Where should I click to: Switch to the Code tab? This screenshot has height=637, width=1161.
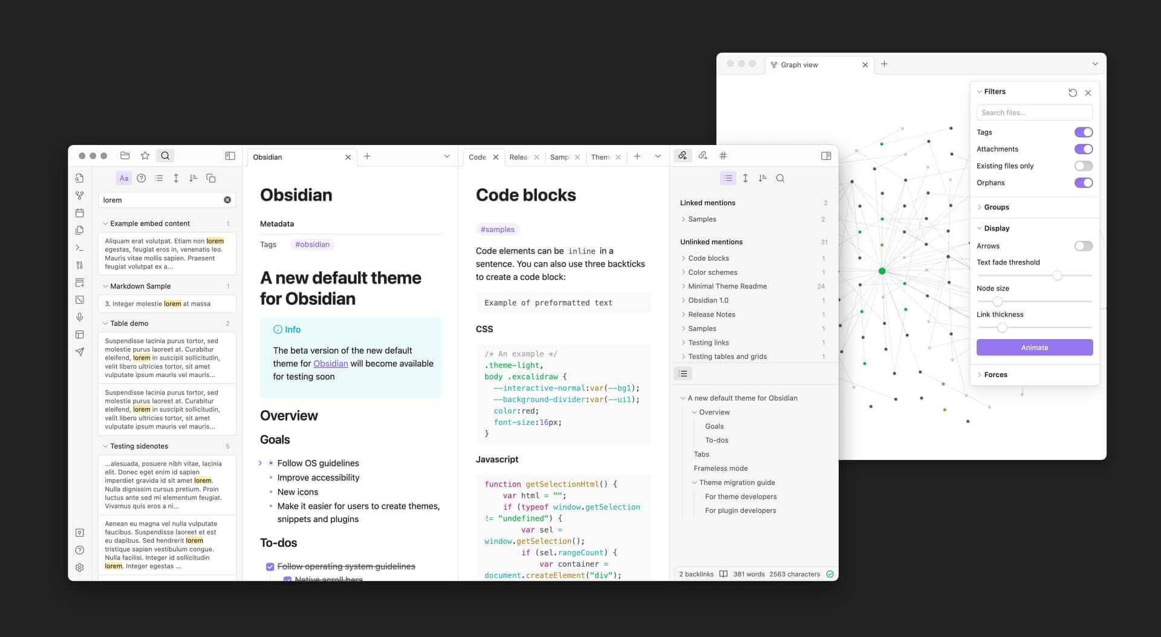click(x=477, y=157)
